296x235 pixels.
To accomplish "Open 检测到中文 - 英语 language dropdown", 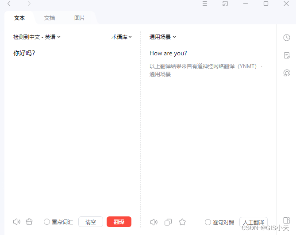I will pos(37,37).
